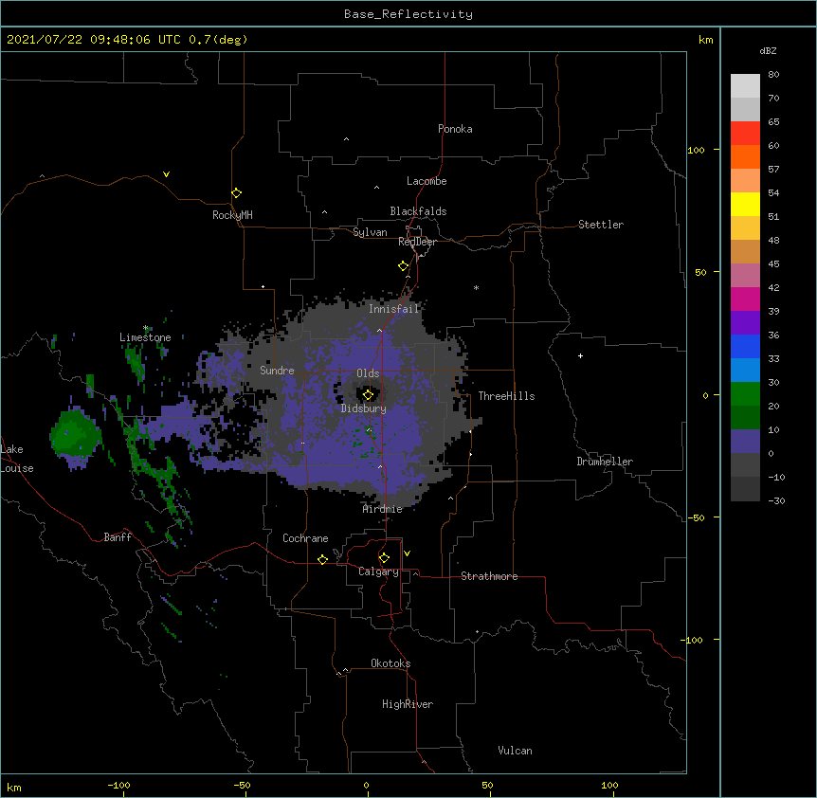Viewport: 817px width, 798px height.
Task: Click the dBZ legend heading
Action: coord(768,50)
